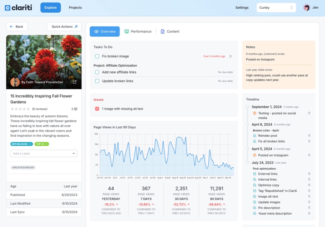Delete the 'Fix broken image' task trash icon
The width and height of the screenshot is (325, 227).
pos(230,56)
